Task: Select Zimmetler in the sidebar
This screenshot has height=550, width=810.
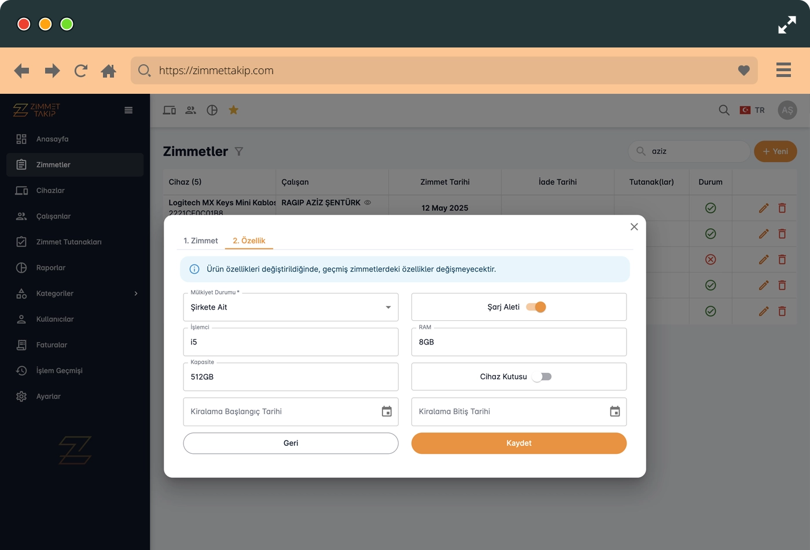Action: point(75,165)
